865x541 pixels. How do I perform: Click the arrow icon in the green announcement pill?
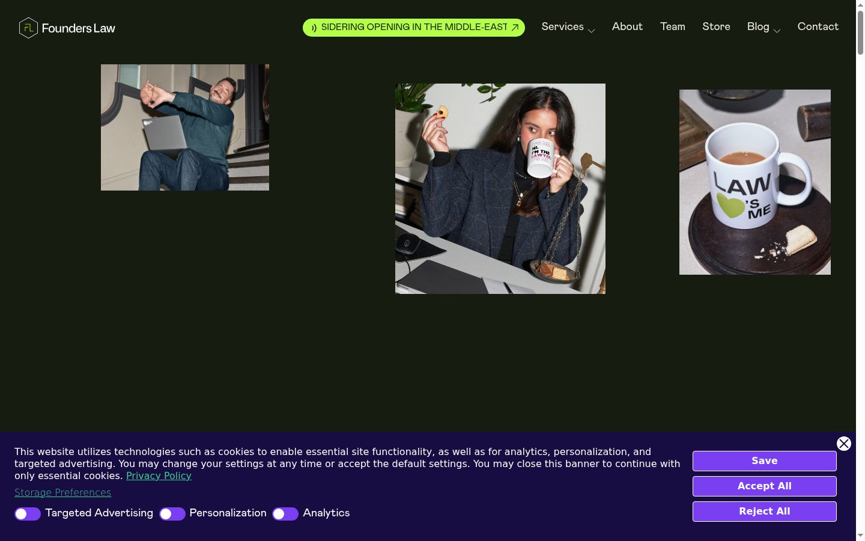[x=515, y=27]
